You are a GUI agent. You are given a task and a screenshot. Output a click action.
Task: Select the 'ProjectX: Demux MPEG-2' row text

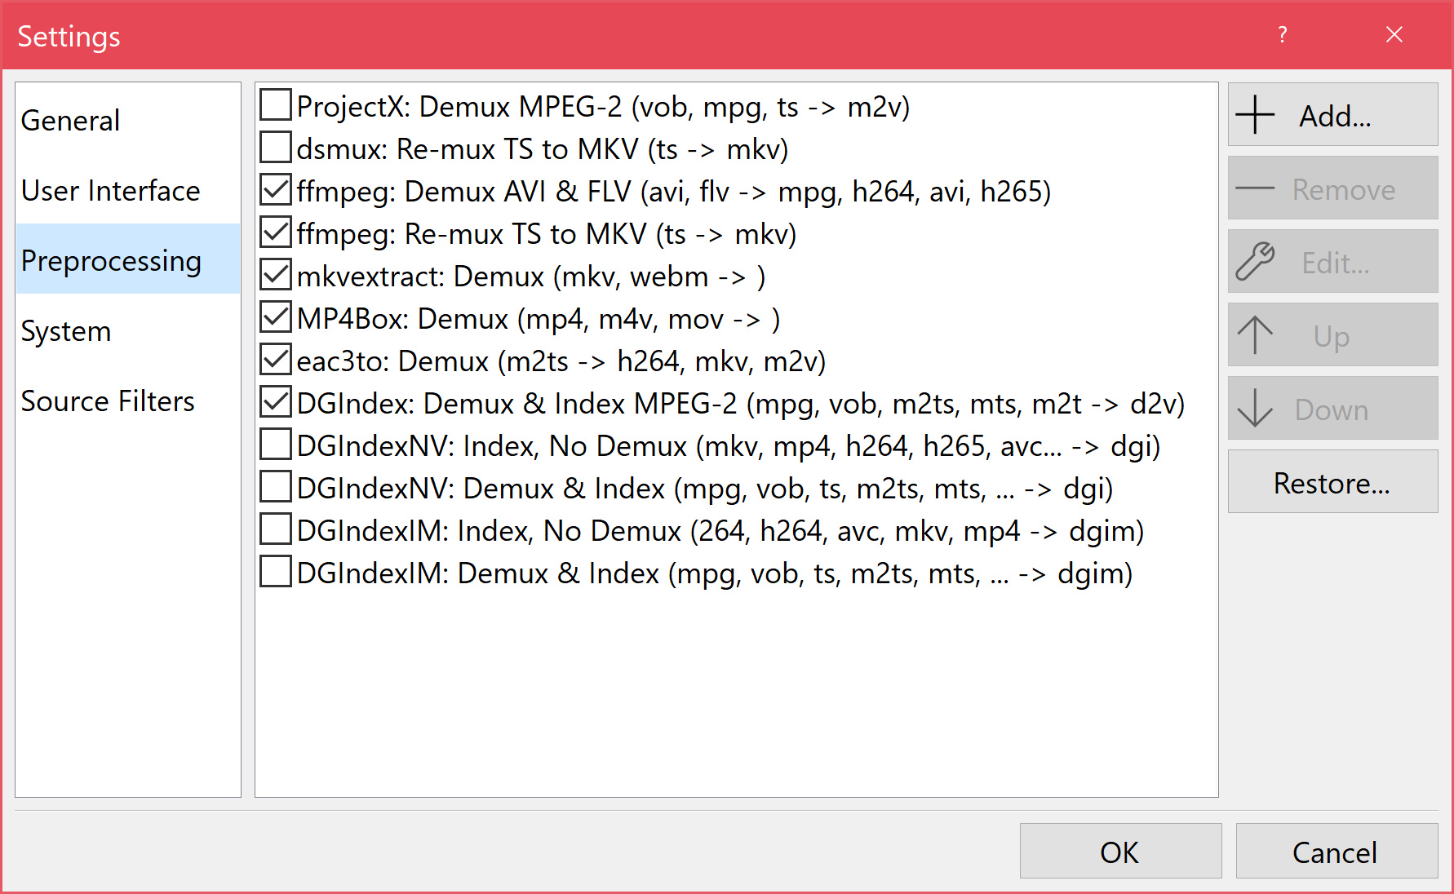click(x=603, y=107)
